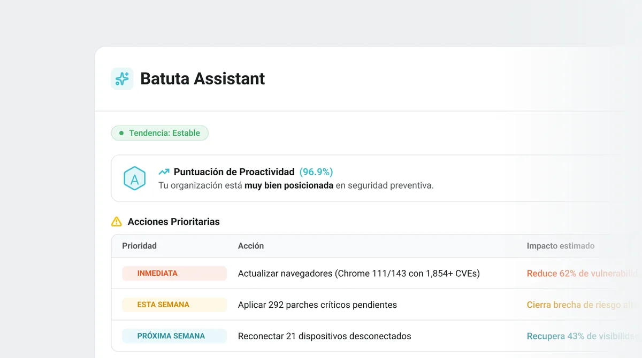Click the Batuta Assistant sparkle icon
642x358 pixels.
coord(122,79)
